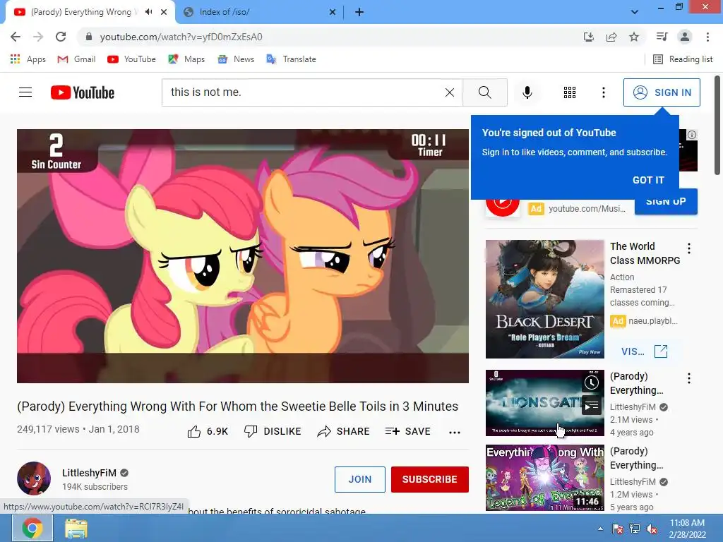The image size is (723, 542).
Task: Open YouTube settings three-dot menu
Action: pos(603,92)
